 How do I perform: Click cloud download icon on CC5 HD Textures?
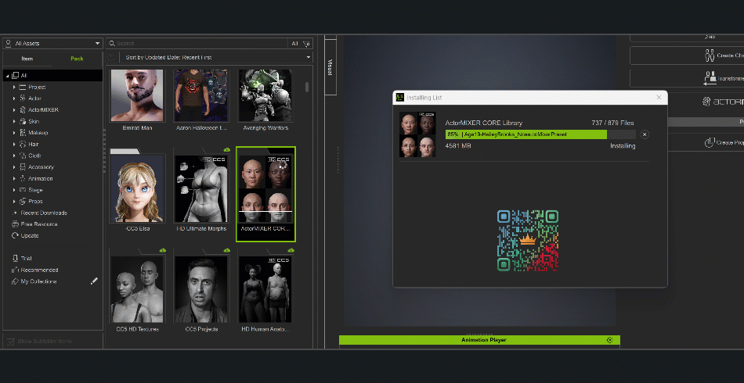pyautogui.click(x=162, y=250)
